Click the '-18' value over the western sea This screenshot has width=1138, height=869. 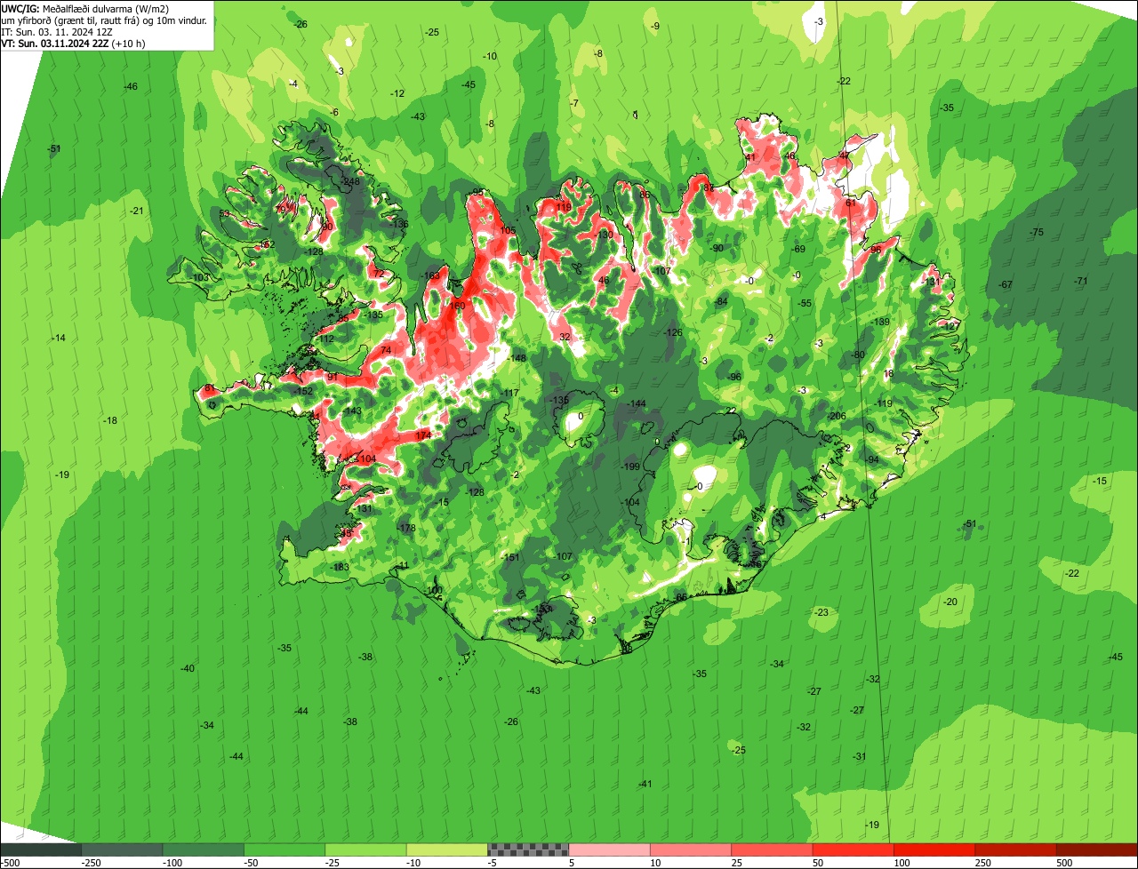tap(110, 420)
